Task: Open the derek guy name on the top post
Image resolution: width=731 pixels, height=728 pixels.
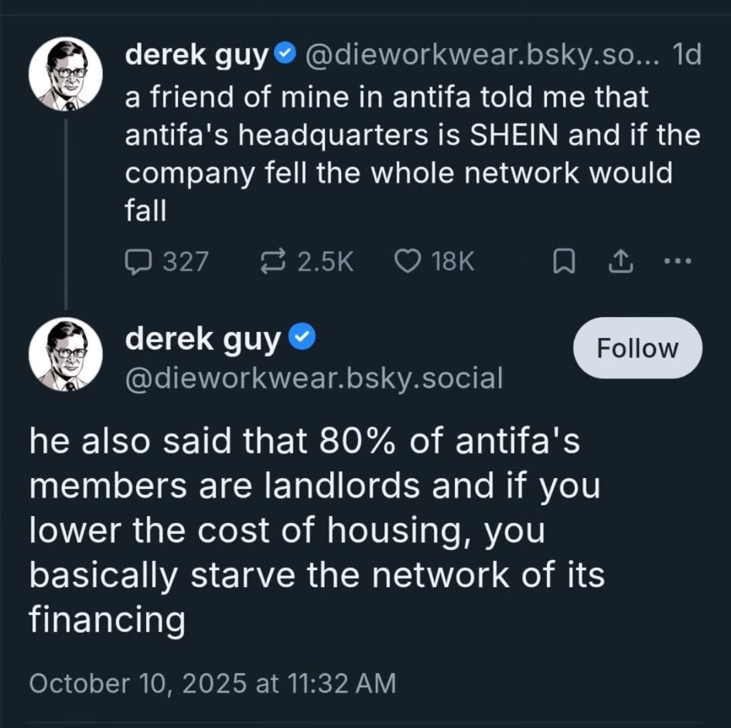Action: click(x=195, y=55)
